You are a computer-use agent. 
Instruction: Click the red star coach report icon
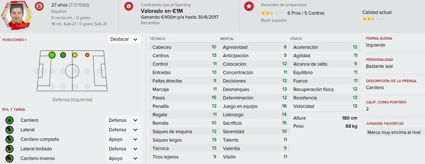coord(249,6)
